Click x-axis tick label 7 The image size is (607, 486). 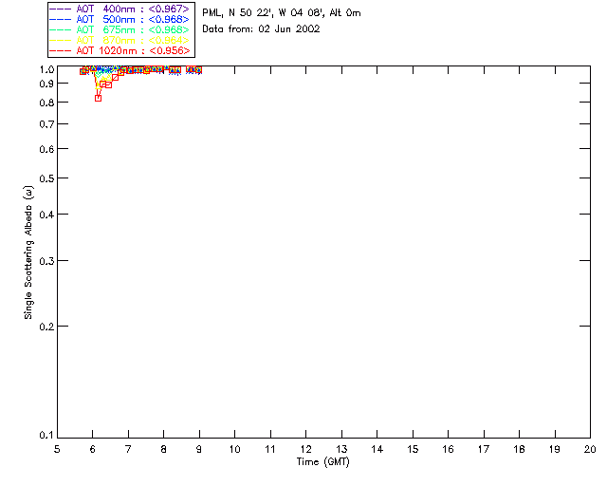pyautogui.click(x=128, y=449)
